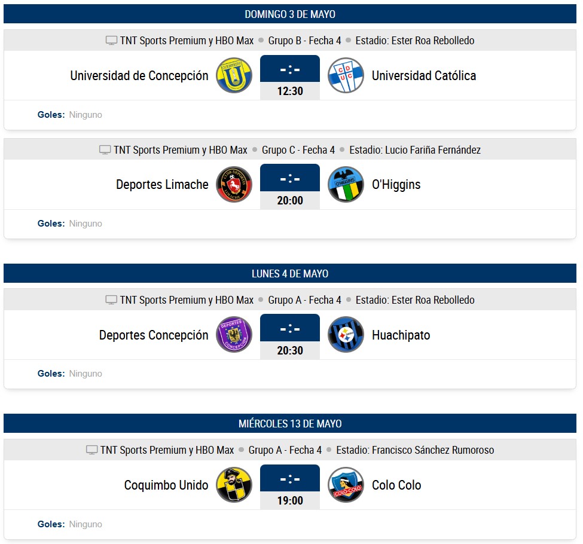The image size is (583, 544).
Task: Open the Huachipato team crest
Action: (x=346, y=335)
